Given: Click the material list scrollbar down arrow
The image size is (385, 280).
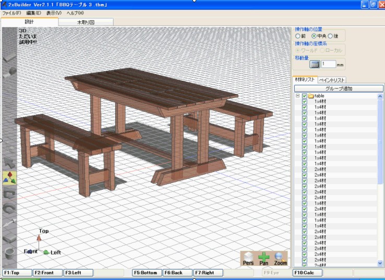Looking at the screenshot, I should (380, 263).
